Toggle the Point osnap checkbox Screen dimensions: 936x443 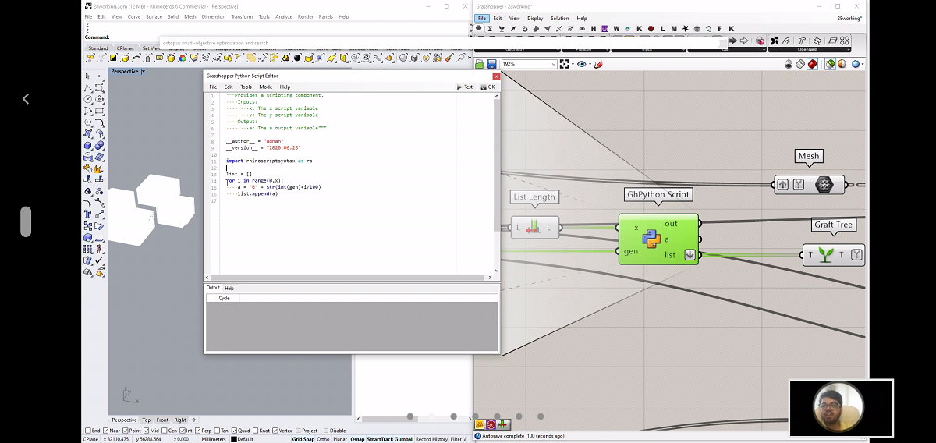(126, 431)
